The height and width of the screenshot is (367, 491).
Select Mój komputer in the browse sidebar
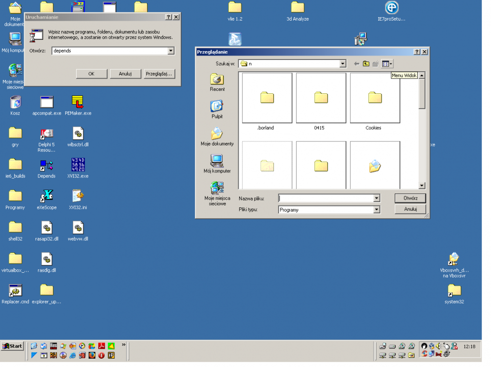[217, 165]
